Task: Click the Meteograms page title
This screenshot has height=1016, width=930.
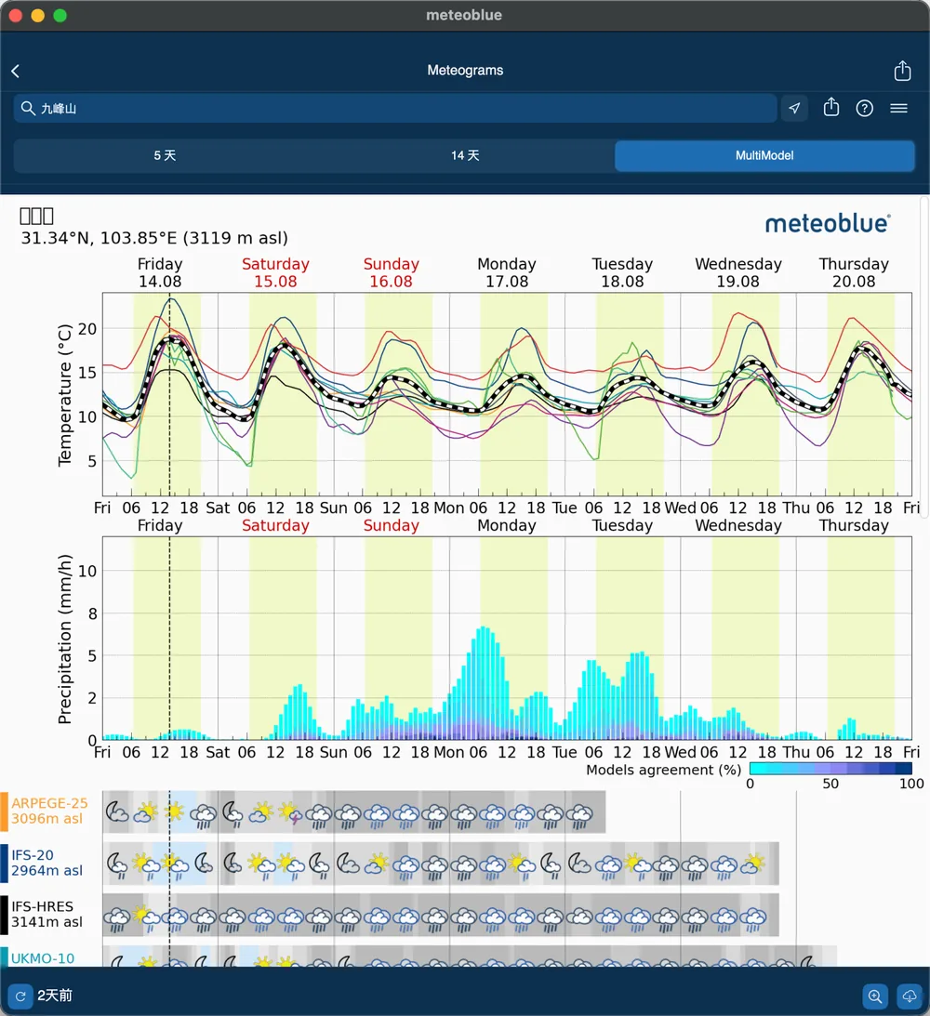Action: 465,70
